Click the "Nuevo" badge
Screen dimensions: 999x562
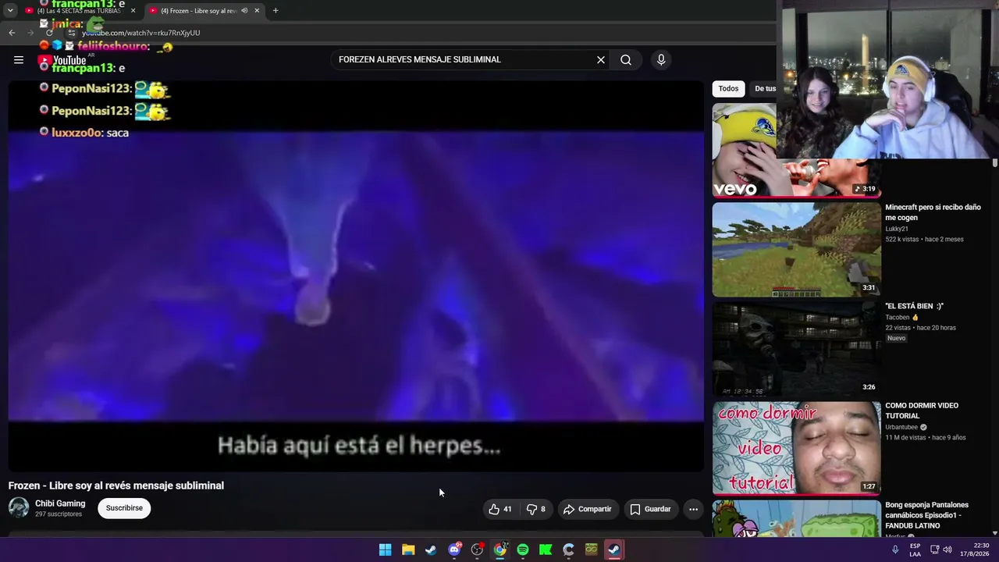tap(897, 338)
